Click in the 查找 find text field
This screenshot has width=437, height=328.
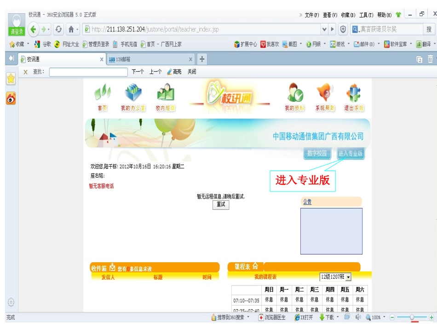(88, 72)
